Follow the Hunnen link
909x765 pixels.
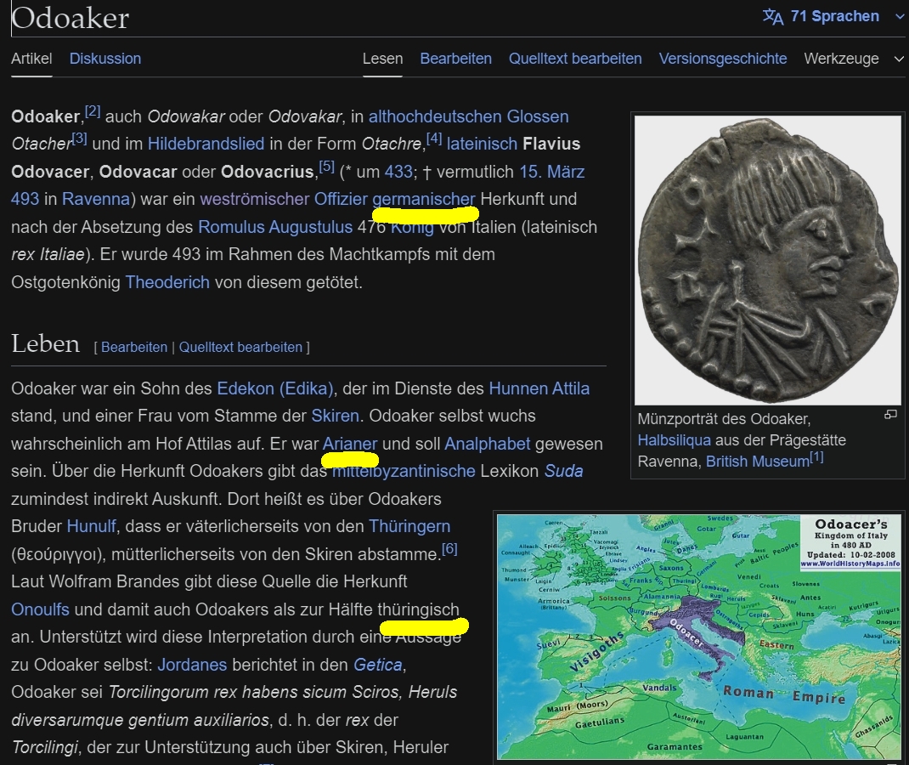[x=518, y=388]
